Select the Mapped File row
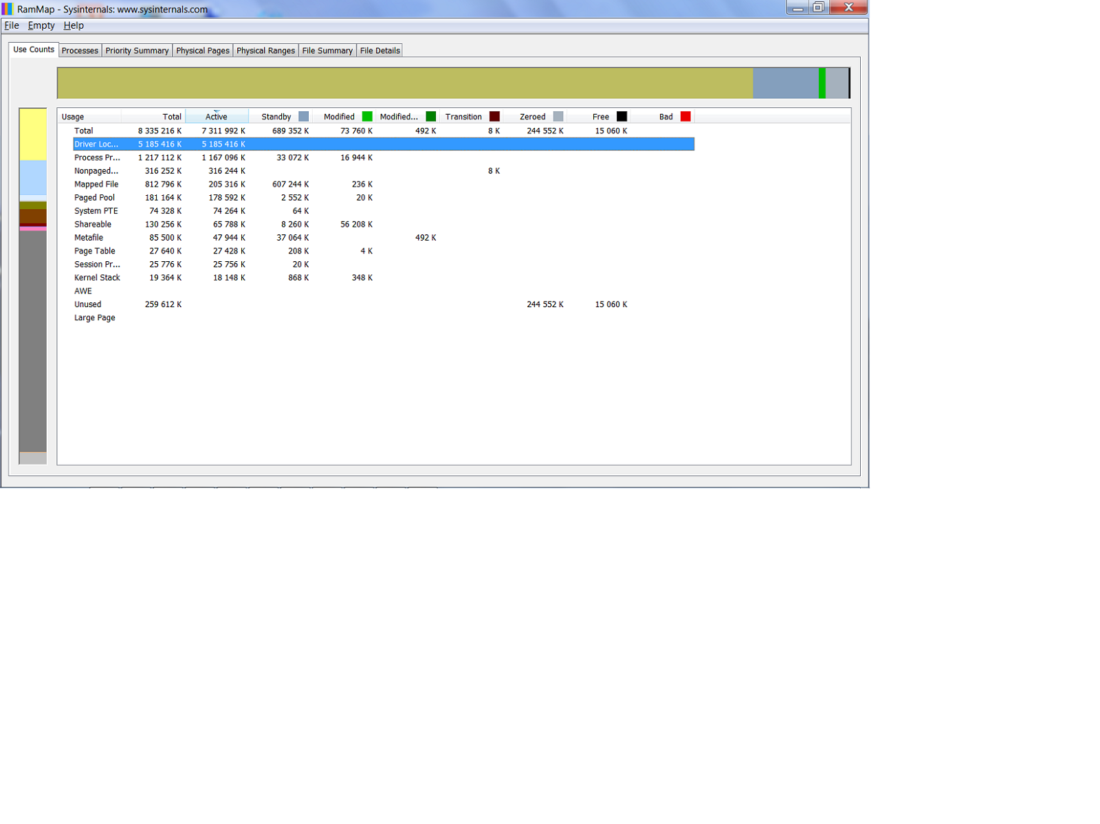 click(x=96, y=184)
